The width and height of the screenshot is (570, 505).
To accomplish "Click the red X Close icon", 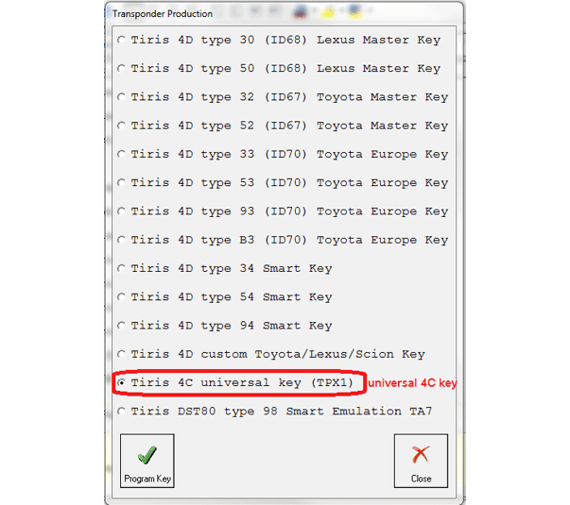I will pos(421,455).
